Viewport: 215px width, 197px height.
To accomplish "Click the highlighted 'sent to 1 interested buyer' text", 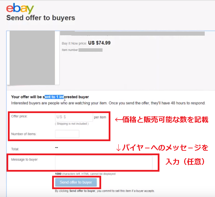I will [x=66, y=97].
